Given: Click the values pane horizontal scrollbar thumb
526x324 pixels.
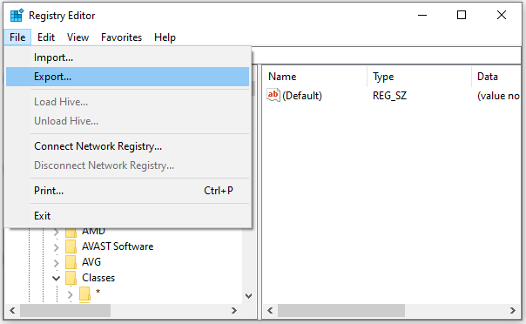Looking at the screenshot, I should 341,311.
